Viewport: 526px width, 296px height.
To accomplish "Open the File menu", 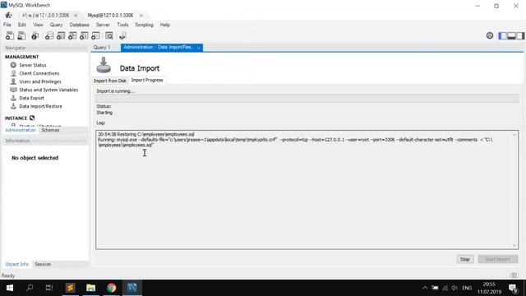I will [7, 25].
